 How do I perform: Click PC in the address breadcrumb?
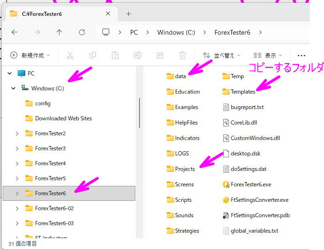click(x=134, y=32)
